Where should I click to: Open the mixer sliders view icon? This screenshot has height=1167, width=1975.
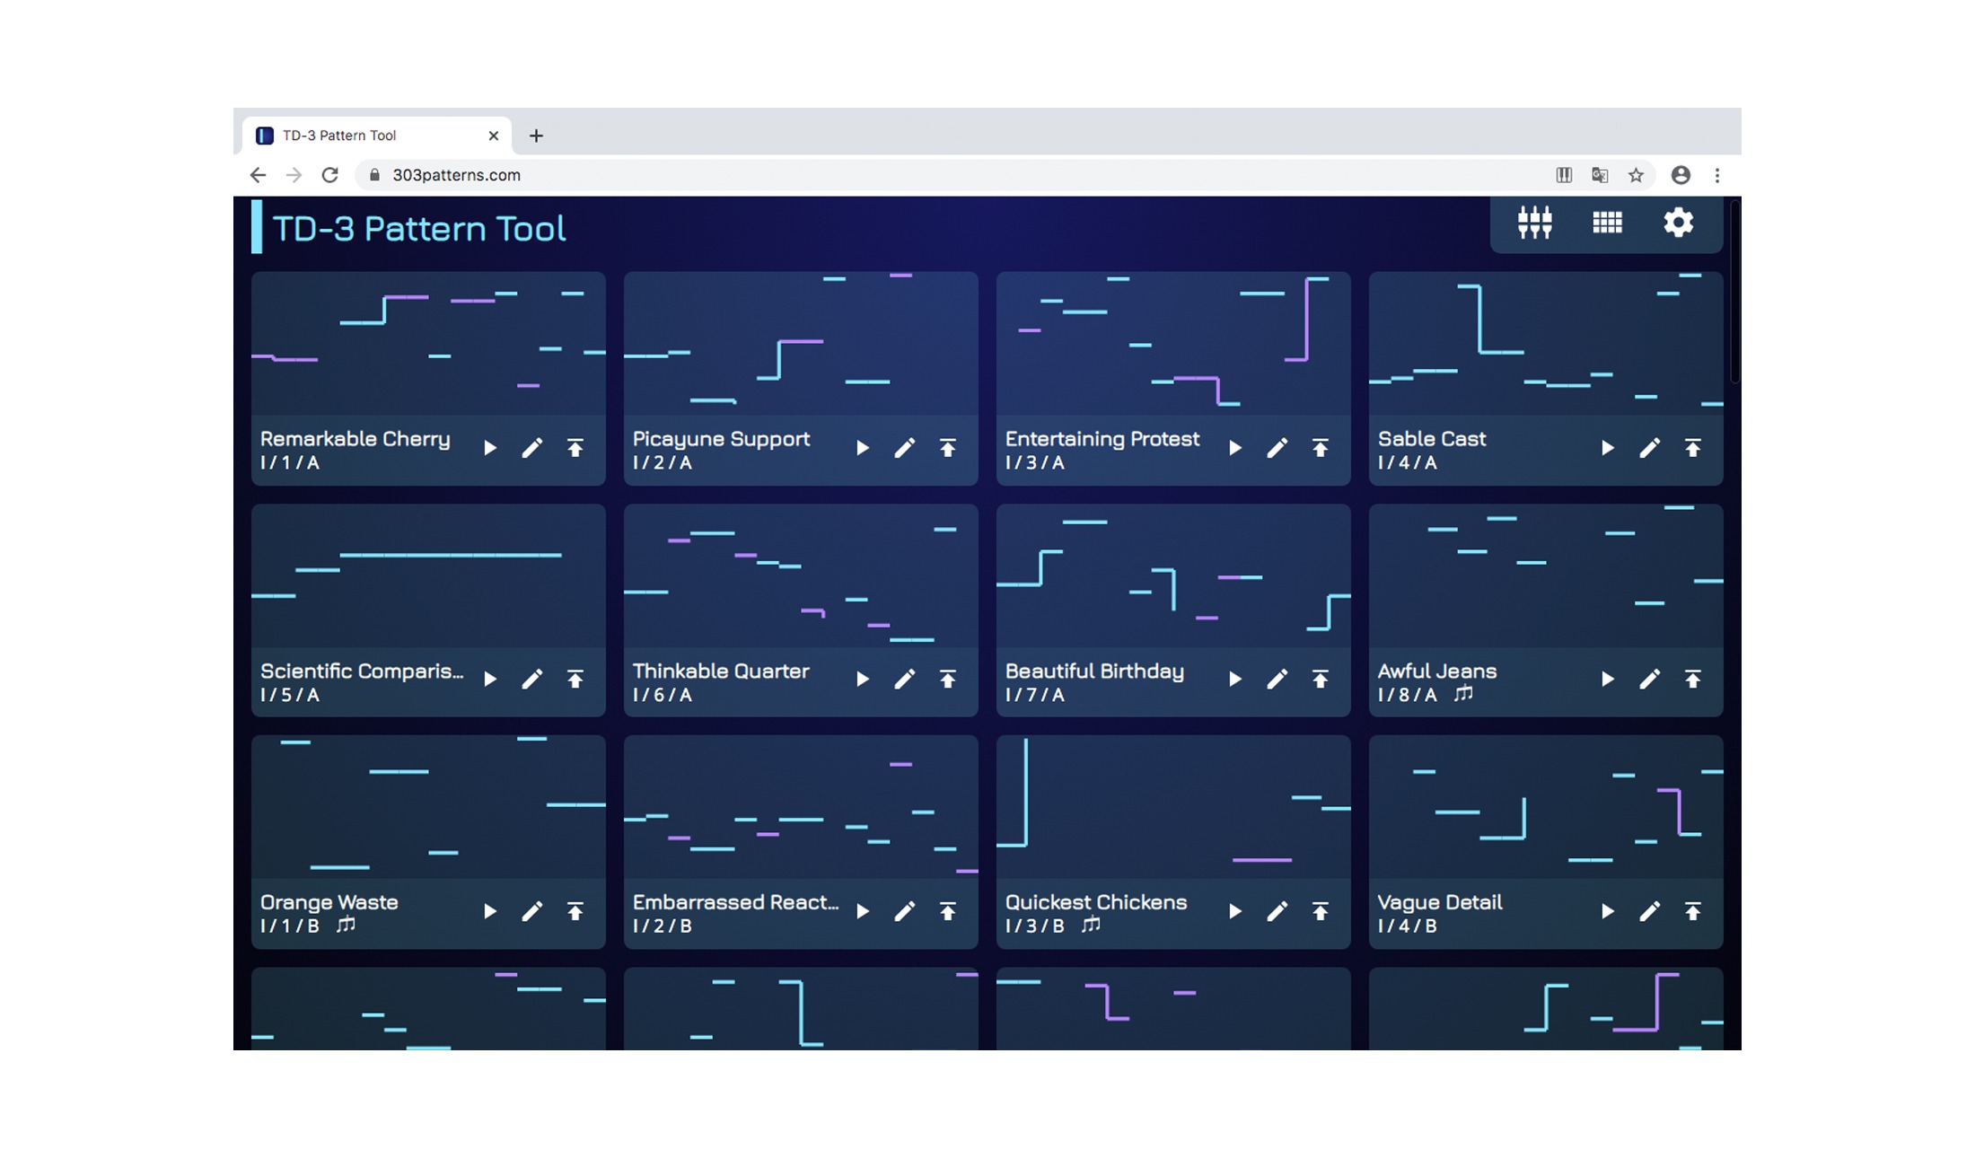pyautogui.click(x=1534, y=223)
